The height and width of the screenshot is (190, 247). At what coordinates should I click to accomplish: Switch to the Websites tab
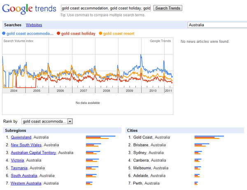point(34,25)
